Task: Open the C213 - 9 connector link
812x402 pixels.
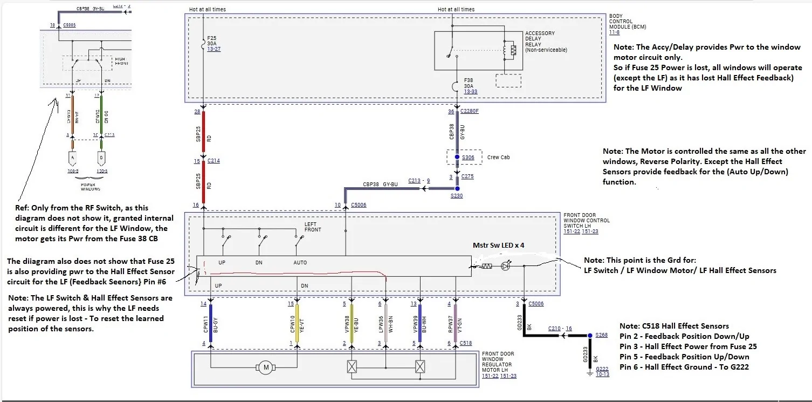Action: point(419,181)
